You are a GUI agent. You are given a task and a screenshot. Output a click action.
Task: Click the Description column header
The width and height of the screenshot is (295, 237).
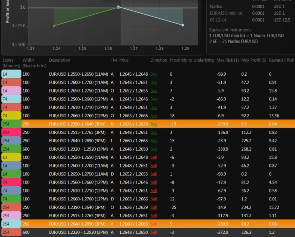pyautogui.click(x=59, y=60)
